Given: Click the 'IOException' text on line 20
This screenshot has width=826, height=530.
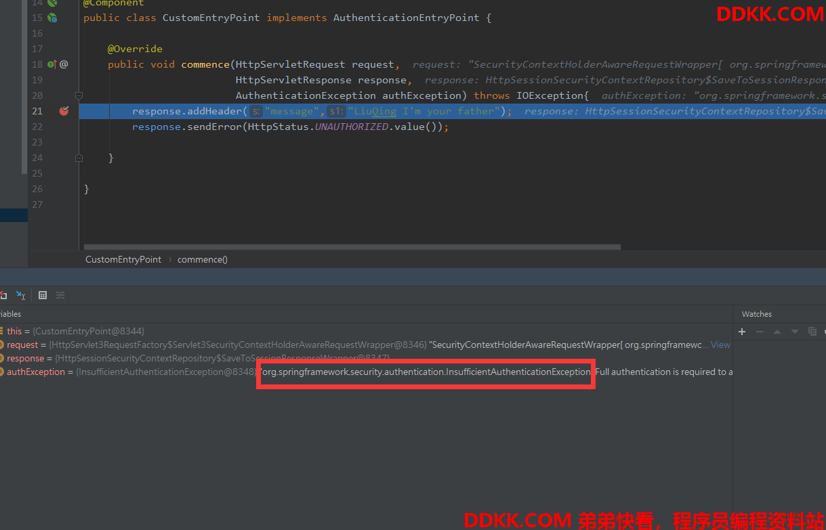Looking at the screenshot, I should click(550, 95).
